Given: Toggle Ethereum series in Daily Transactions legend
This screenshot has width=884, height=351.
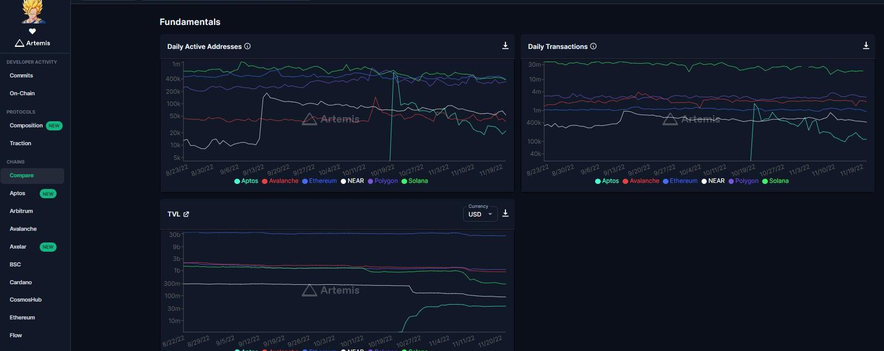Looking at the screenshot, I should [680, 181].
